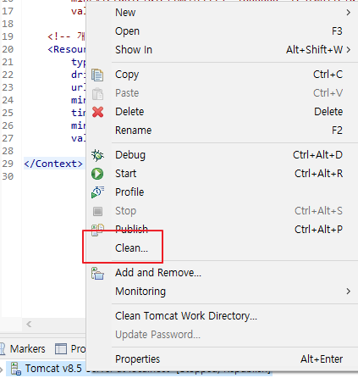Screen dimensions: 358x378
Task: Click line number 30 in the gutter
Action: [x=8, y=176]
